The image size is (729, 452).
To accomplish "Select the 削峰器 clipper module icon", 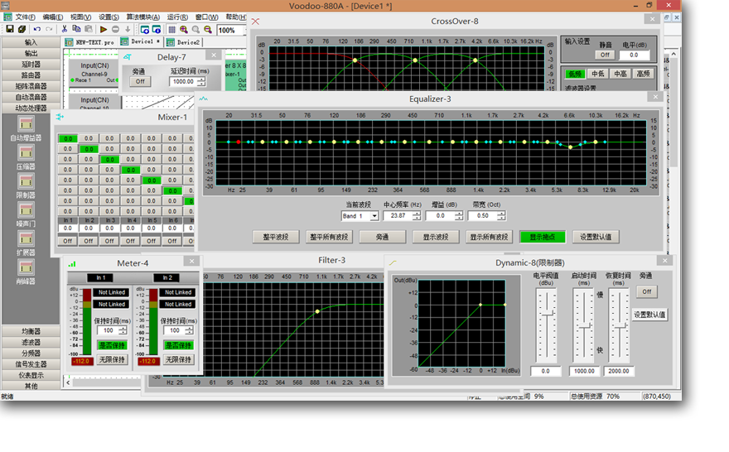I will click(26, 267).
